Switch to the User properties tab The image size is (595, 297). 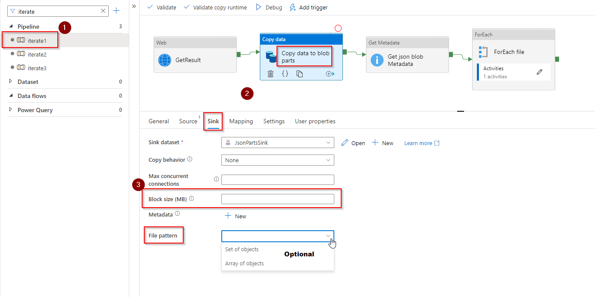click(315, 121)
